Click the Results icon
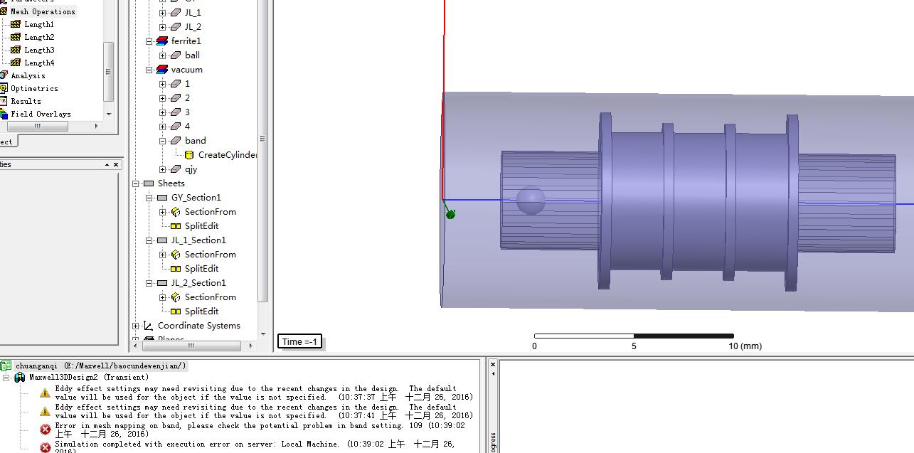Screen dimensions: 914x453 click(x=3, y=101)
